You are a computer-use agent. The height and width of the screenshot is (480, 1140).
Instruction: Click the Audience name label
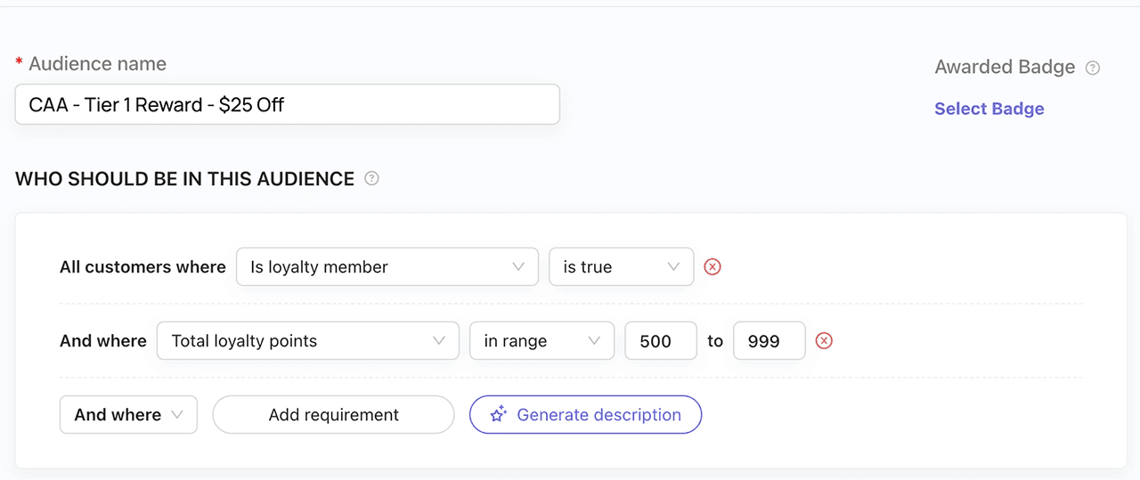pos(97,64)
